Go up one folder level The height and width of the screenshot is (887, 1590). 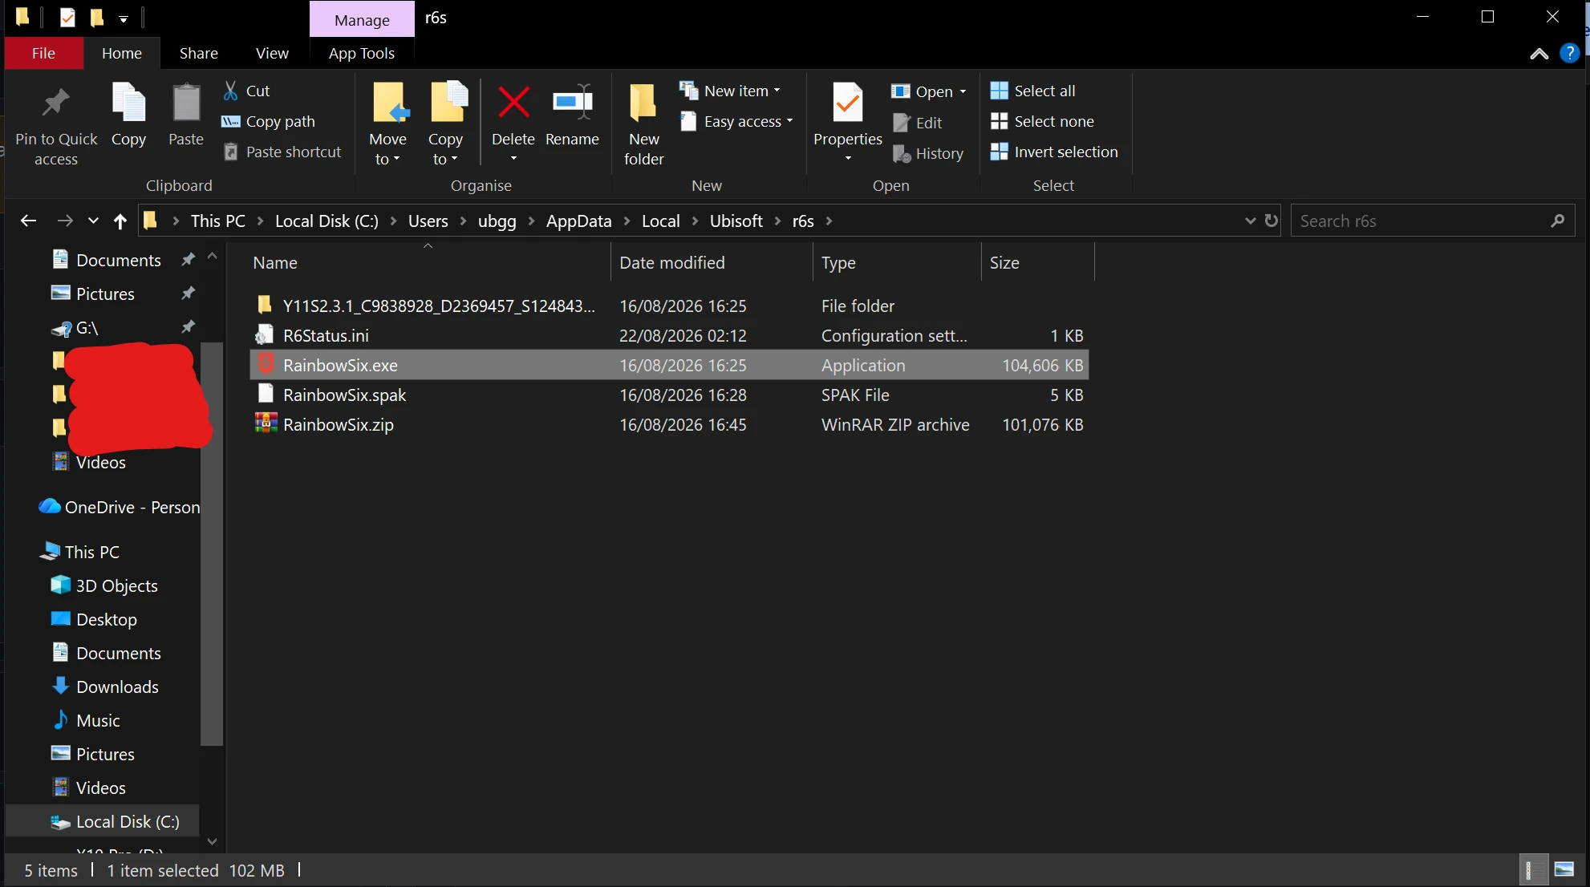(x=120, y=221)
